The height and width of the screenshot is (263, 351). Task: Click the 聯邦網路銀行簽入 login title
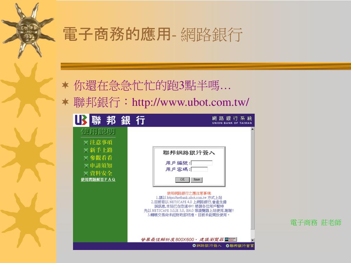[189, 153]
